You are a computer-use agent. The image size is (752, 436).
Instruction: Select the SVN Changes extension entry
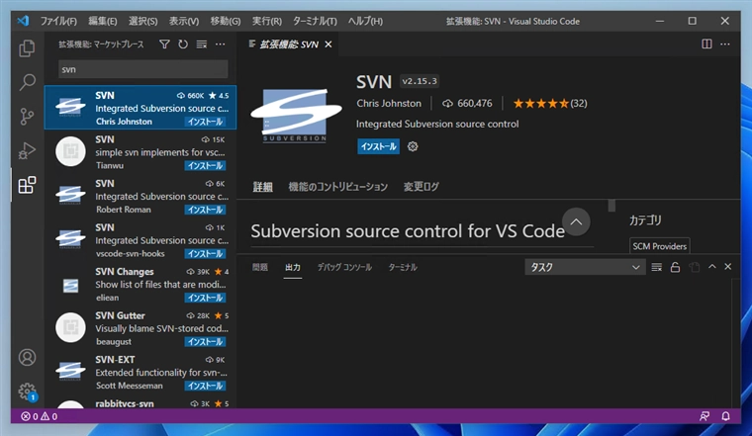click(x=141, y=284)
